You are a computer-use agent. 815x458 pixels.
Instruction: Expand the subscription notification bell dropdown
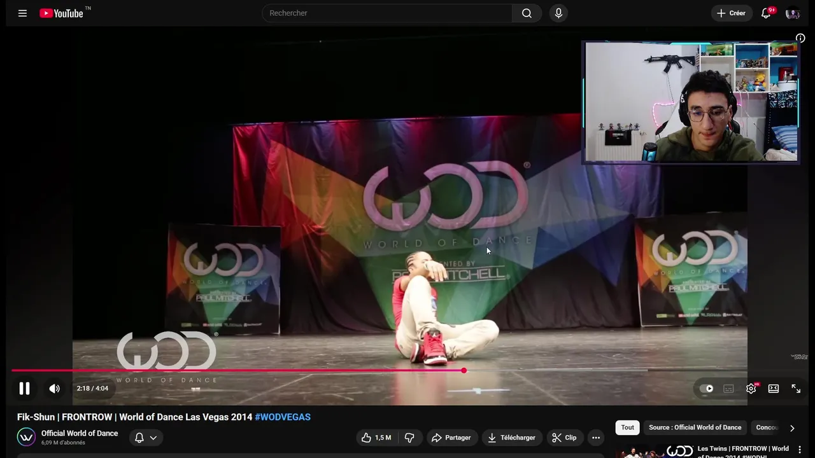click(146, 438)
